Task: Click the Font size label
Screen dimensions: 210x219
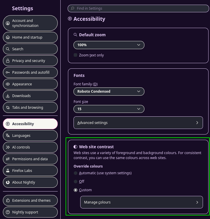Action: pyautogui.click(x=81, y=102)
